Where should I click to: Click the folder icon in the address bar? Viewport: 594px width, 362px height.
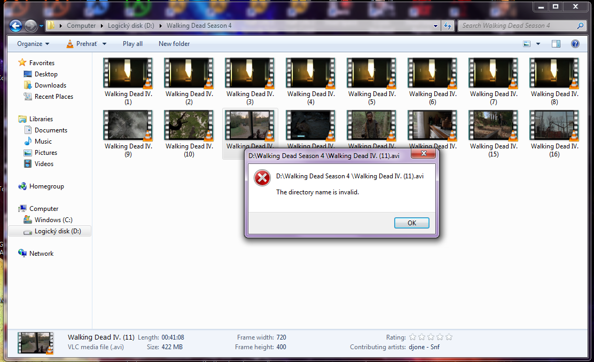(51, 26)
